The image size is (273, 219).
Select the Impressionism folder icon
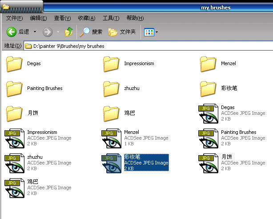(x=111, y=64)
